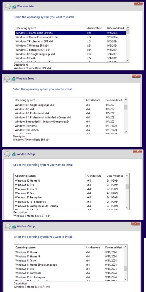
Task: Click scroll-up arrow in the Windows 8.1 list
Action: tap(126, 100)
